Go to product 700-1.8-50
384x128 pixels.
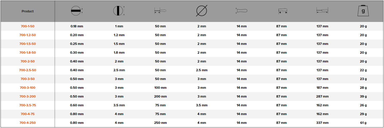pos(28,53)
